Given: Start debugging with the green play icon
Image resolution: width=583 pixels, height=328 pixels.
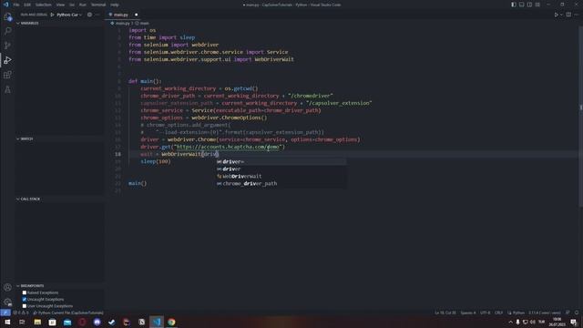Looking at the screenshot, I should click(x=53, y=15).
